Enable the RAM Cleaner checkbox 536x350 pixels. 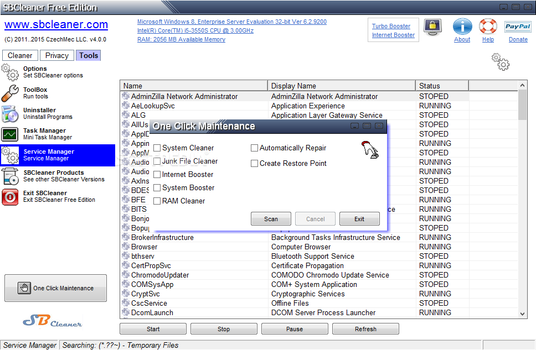(x=157, y=201)
